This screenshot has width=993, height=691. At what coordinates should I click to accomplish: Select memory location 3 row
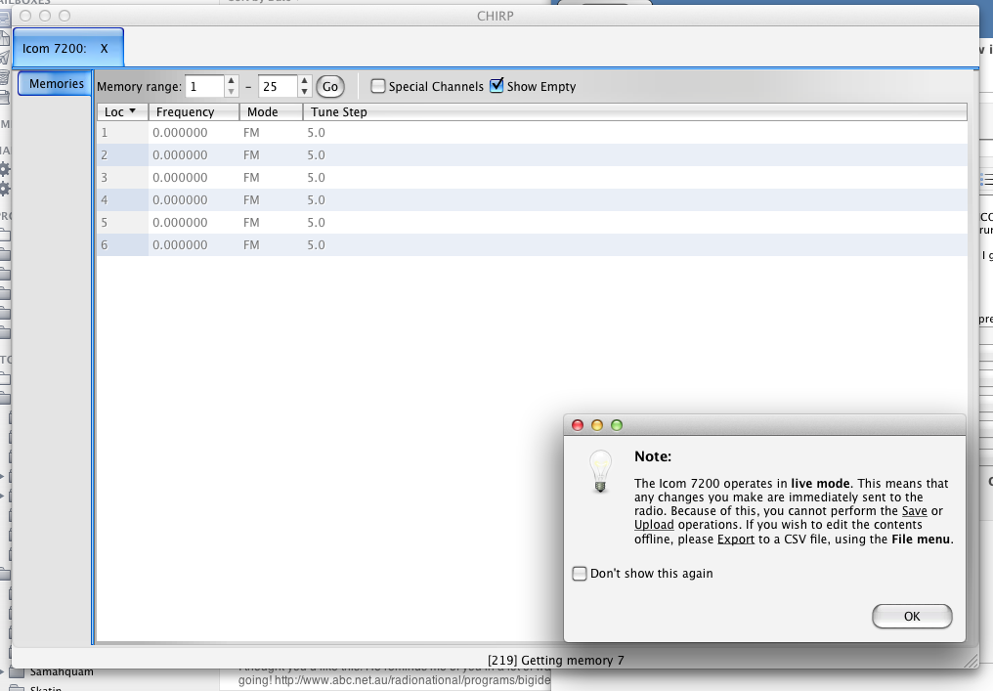[x=532, y=178]
